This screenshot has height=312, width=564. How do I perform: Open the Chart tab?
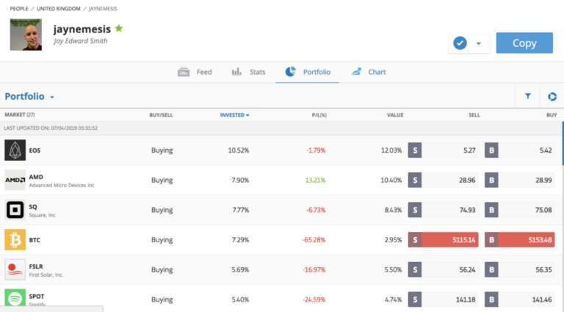pos(369,72)
